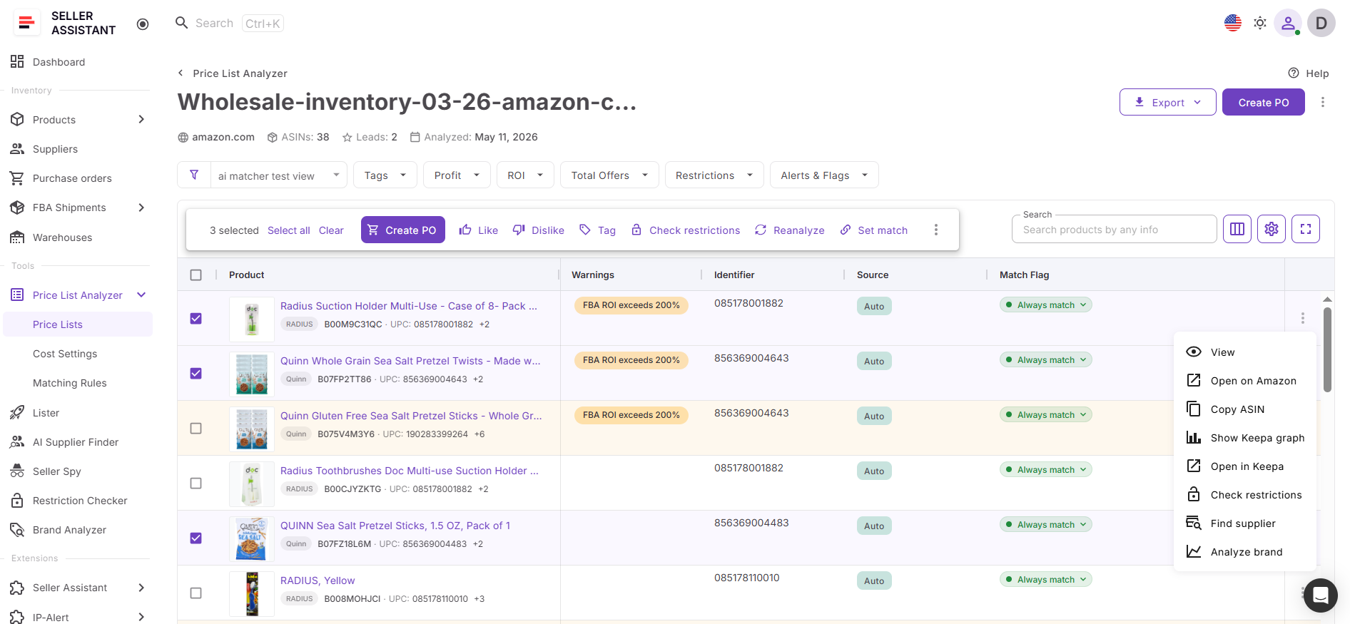
Task: Open the Tags filter dropdown
Action: coord(385,175)
